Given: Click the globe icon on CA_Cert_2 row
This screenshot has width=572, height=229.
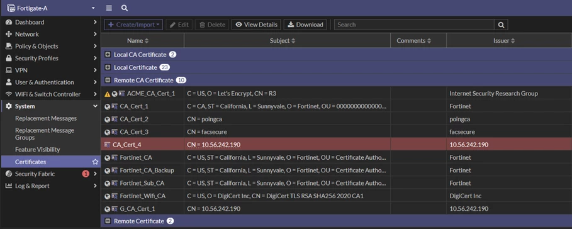Looking at the screenshot, I should pyautogui.click(x=107, y=120).
